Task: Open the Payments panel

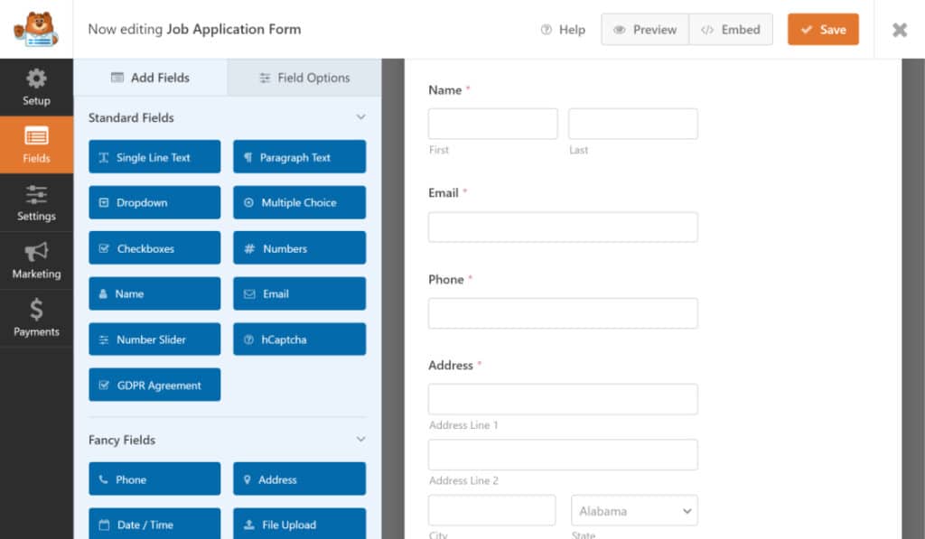Action: [36, 319]
